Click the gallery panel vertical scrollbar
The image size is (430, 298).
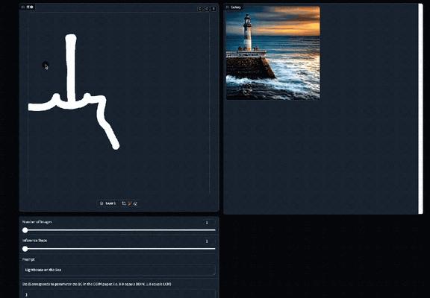click(420, 109)
